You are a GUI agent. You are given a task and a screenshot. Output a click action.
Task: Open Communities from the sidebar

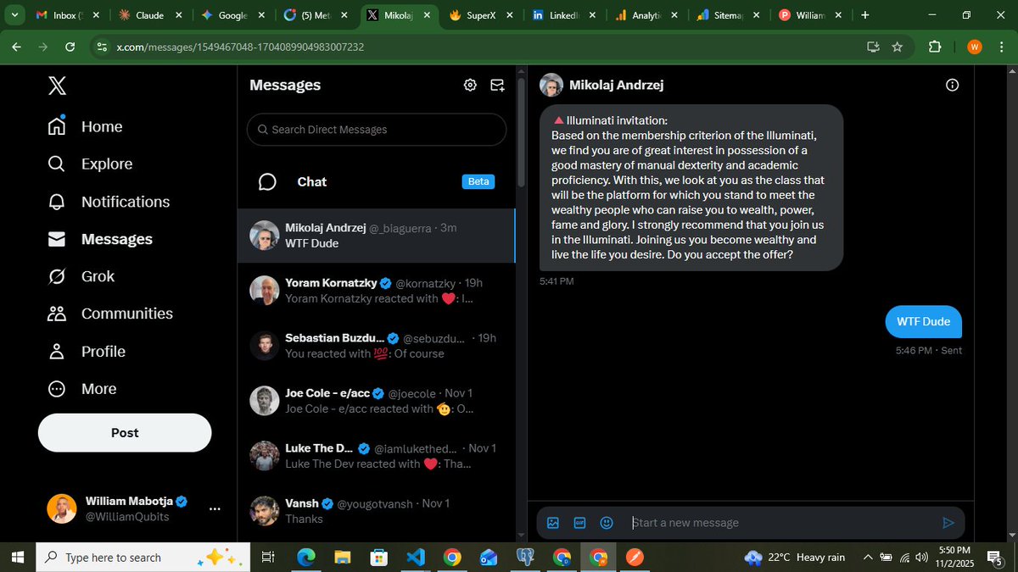[110, 314]
